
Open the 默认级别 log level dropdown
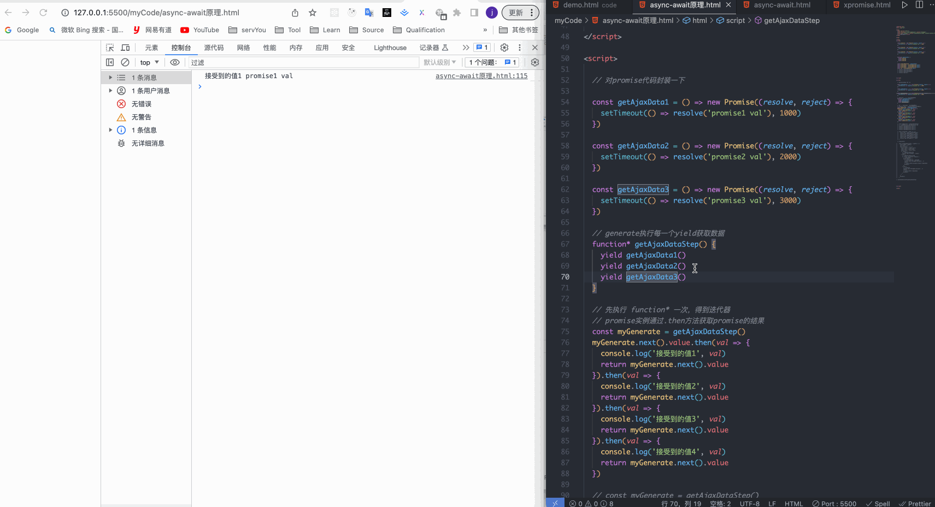tap(440, 62)
